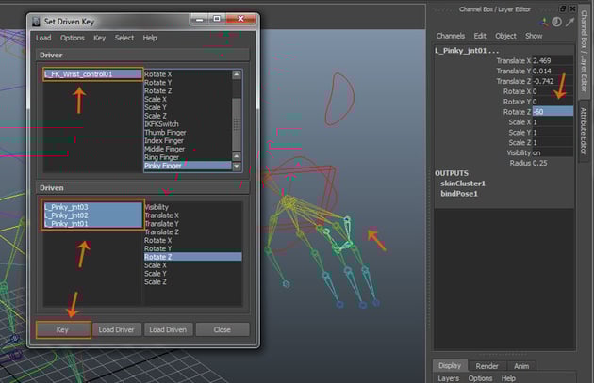Click the clock speed icon in Channel Box
This screenshot has width=594, height=383.
[x=556, y=22]
